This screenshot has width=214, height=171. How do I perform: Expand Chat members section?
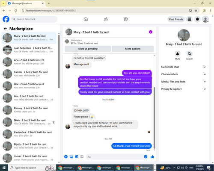click(184, 74)
